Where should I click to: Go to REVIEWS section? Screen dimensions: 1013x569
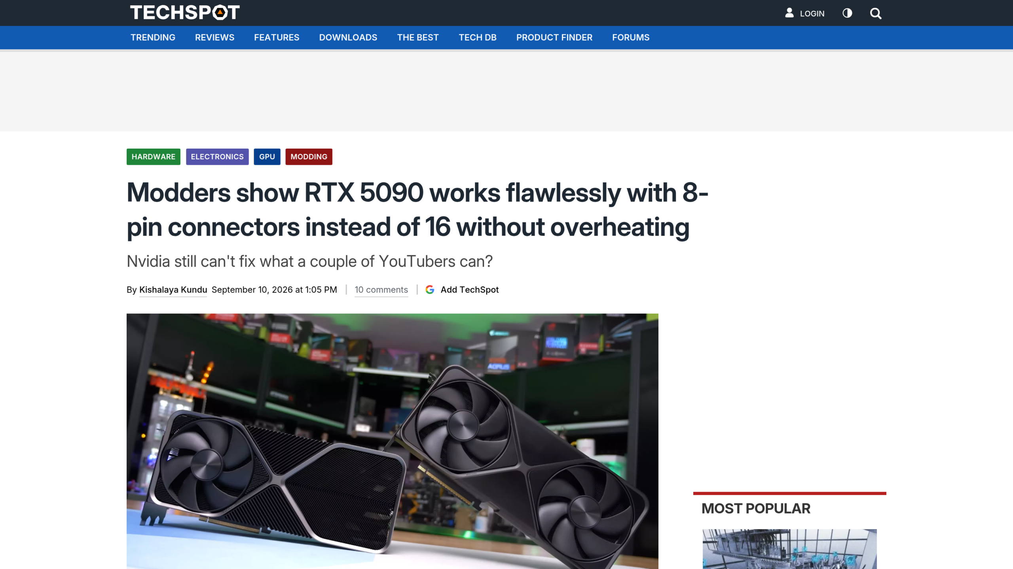pyautogui.click(x=214, y=38)
